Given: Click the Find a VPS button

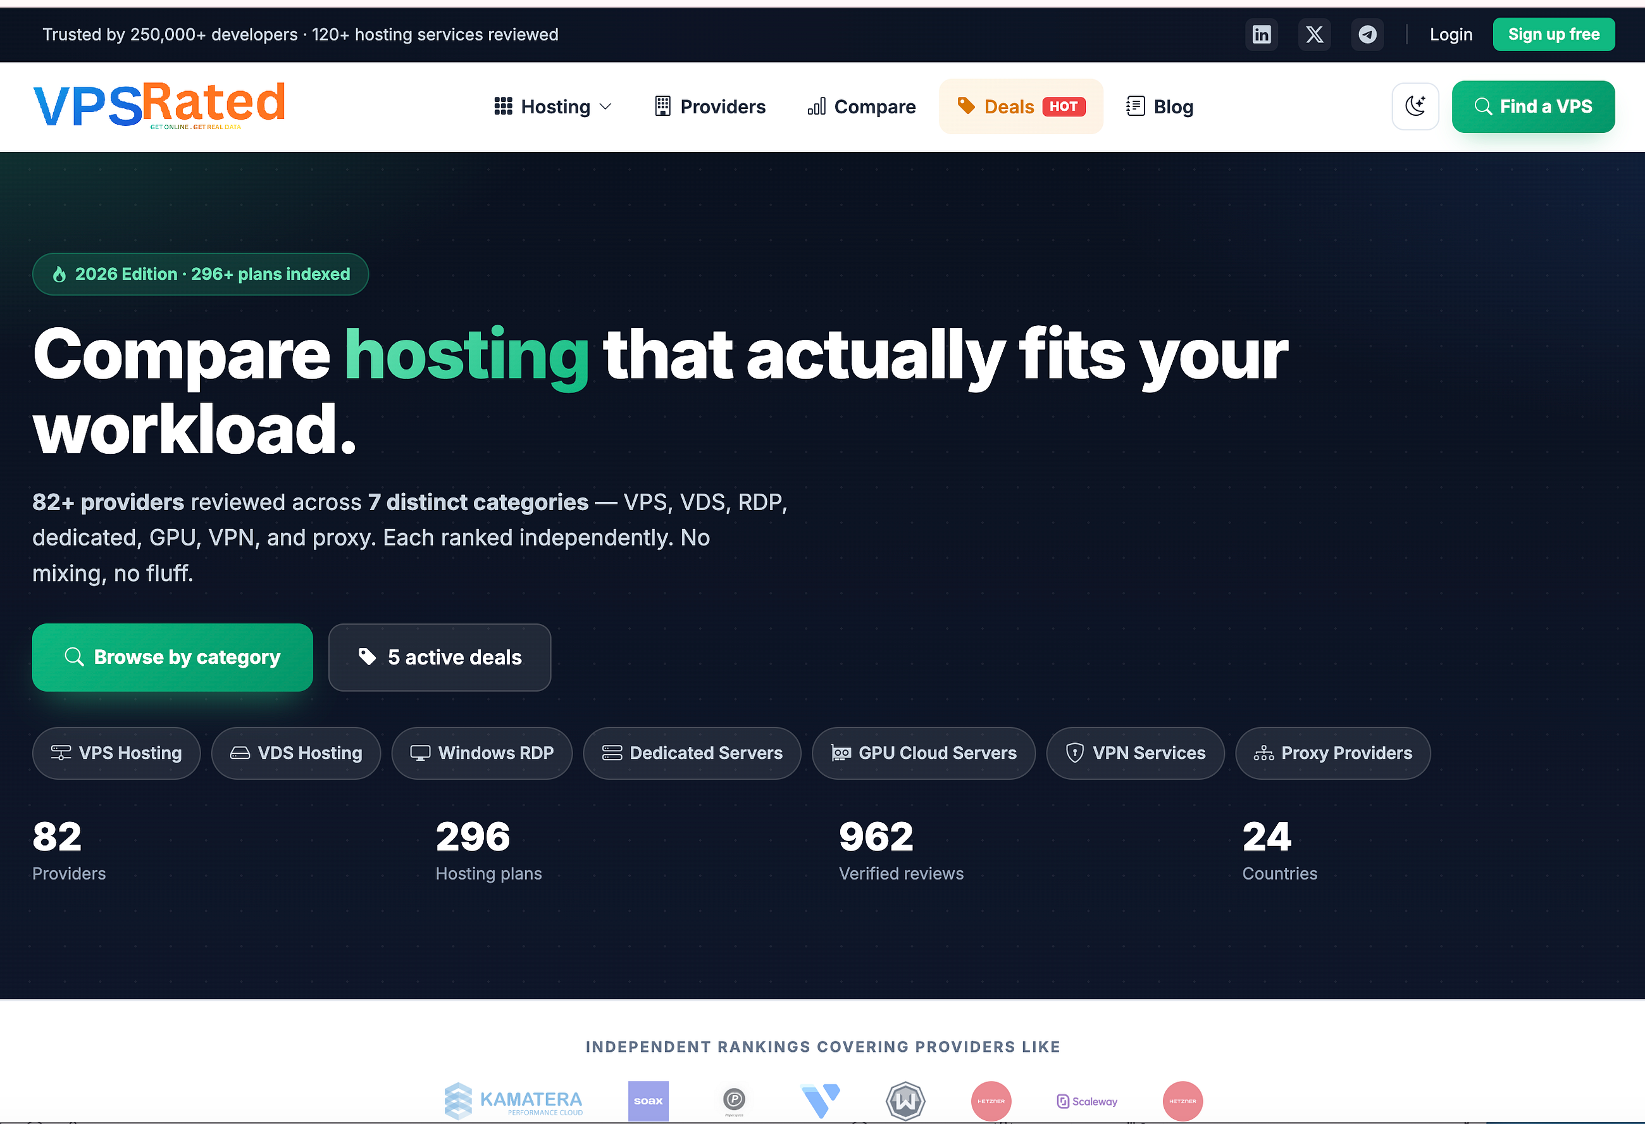Looking at the screenshot, I should click(1533, 106).
